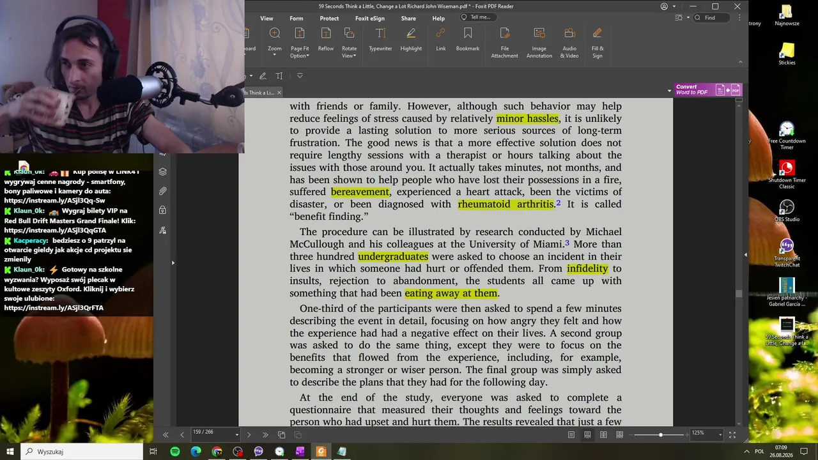Go to the previous page
Image resolution: width=818 pixels, height=460 pixels.
pyautogui.click(x=182, y=435)
